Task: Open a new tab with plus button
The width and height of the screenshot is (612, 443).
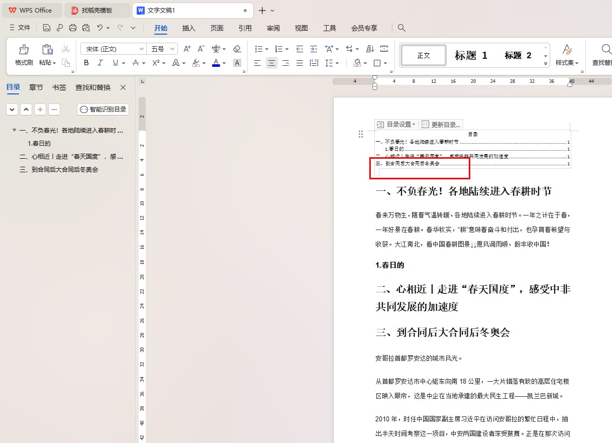Action: click(x=262, y=11)
